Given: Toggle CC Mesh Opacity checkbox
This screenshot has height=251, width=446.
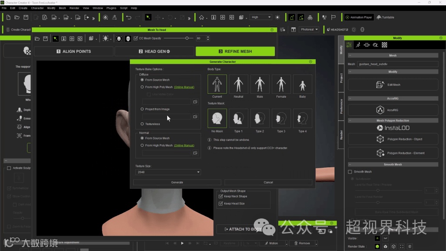Looking at the screenshot, I should tap(136, 38).
